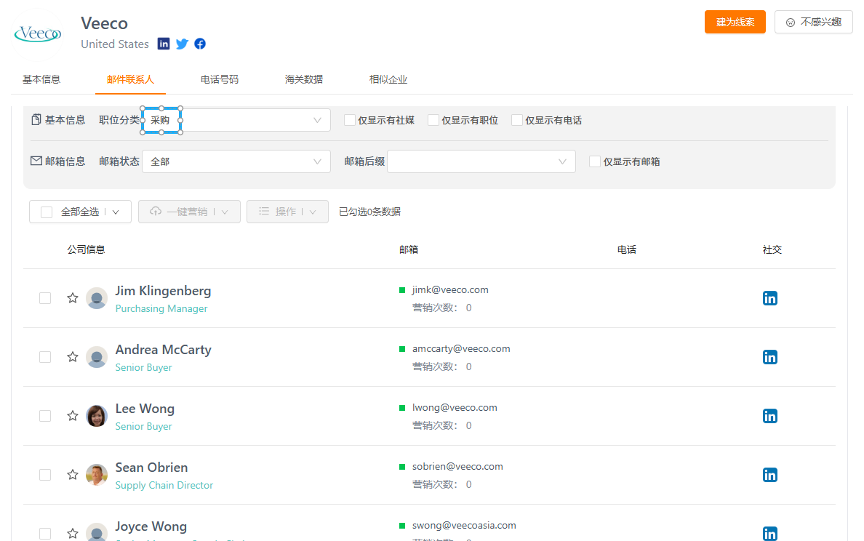Click Purchasing Manager job title
This screenshot has height=541, width=864.
tap(161, 308)
